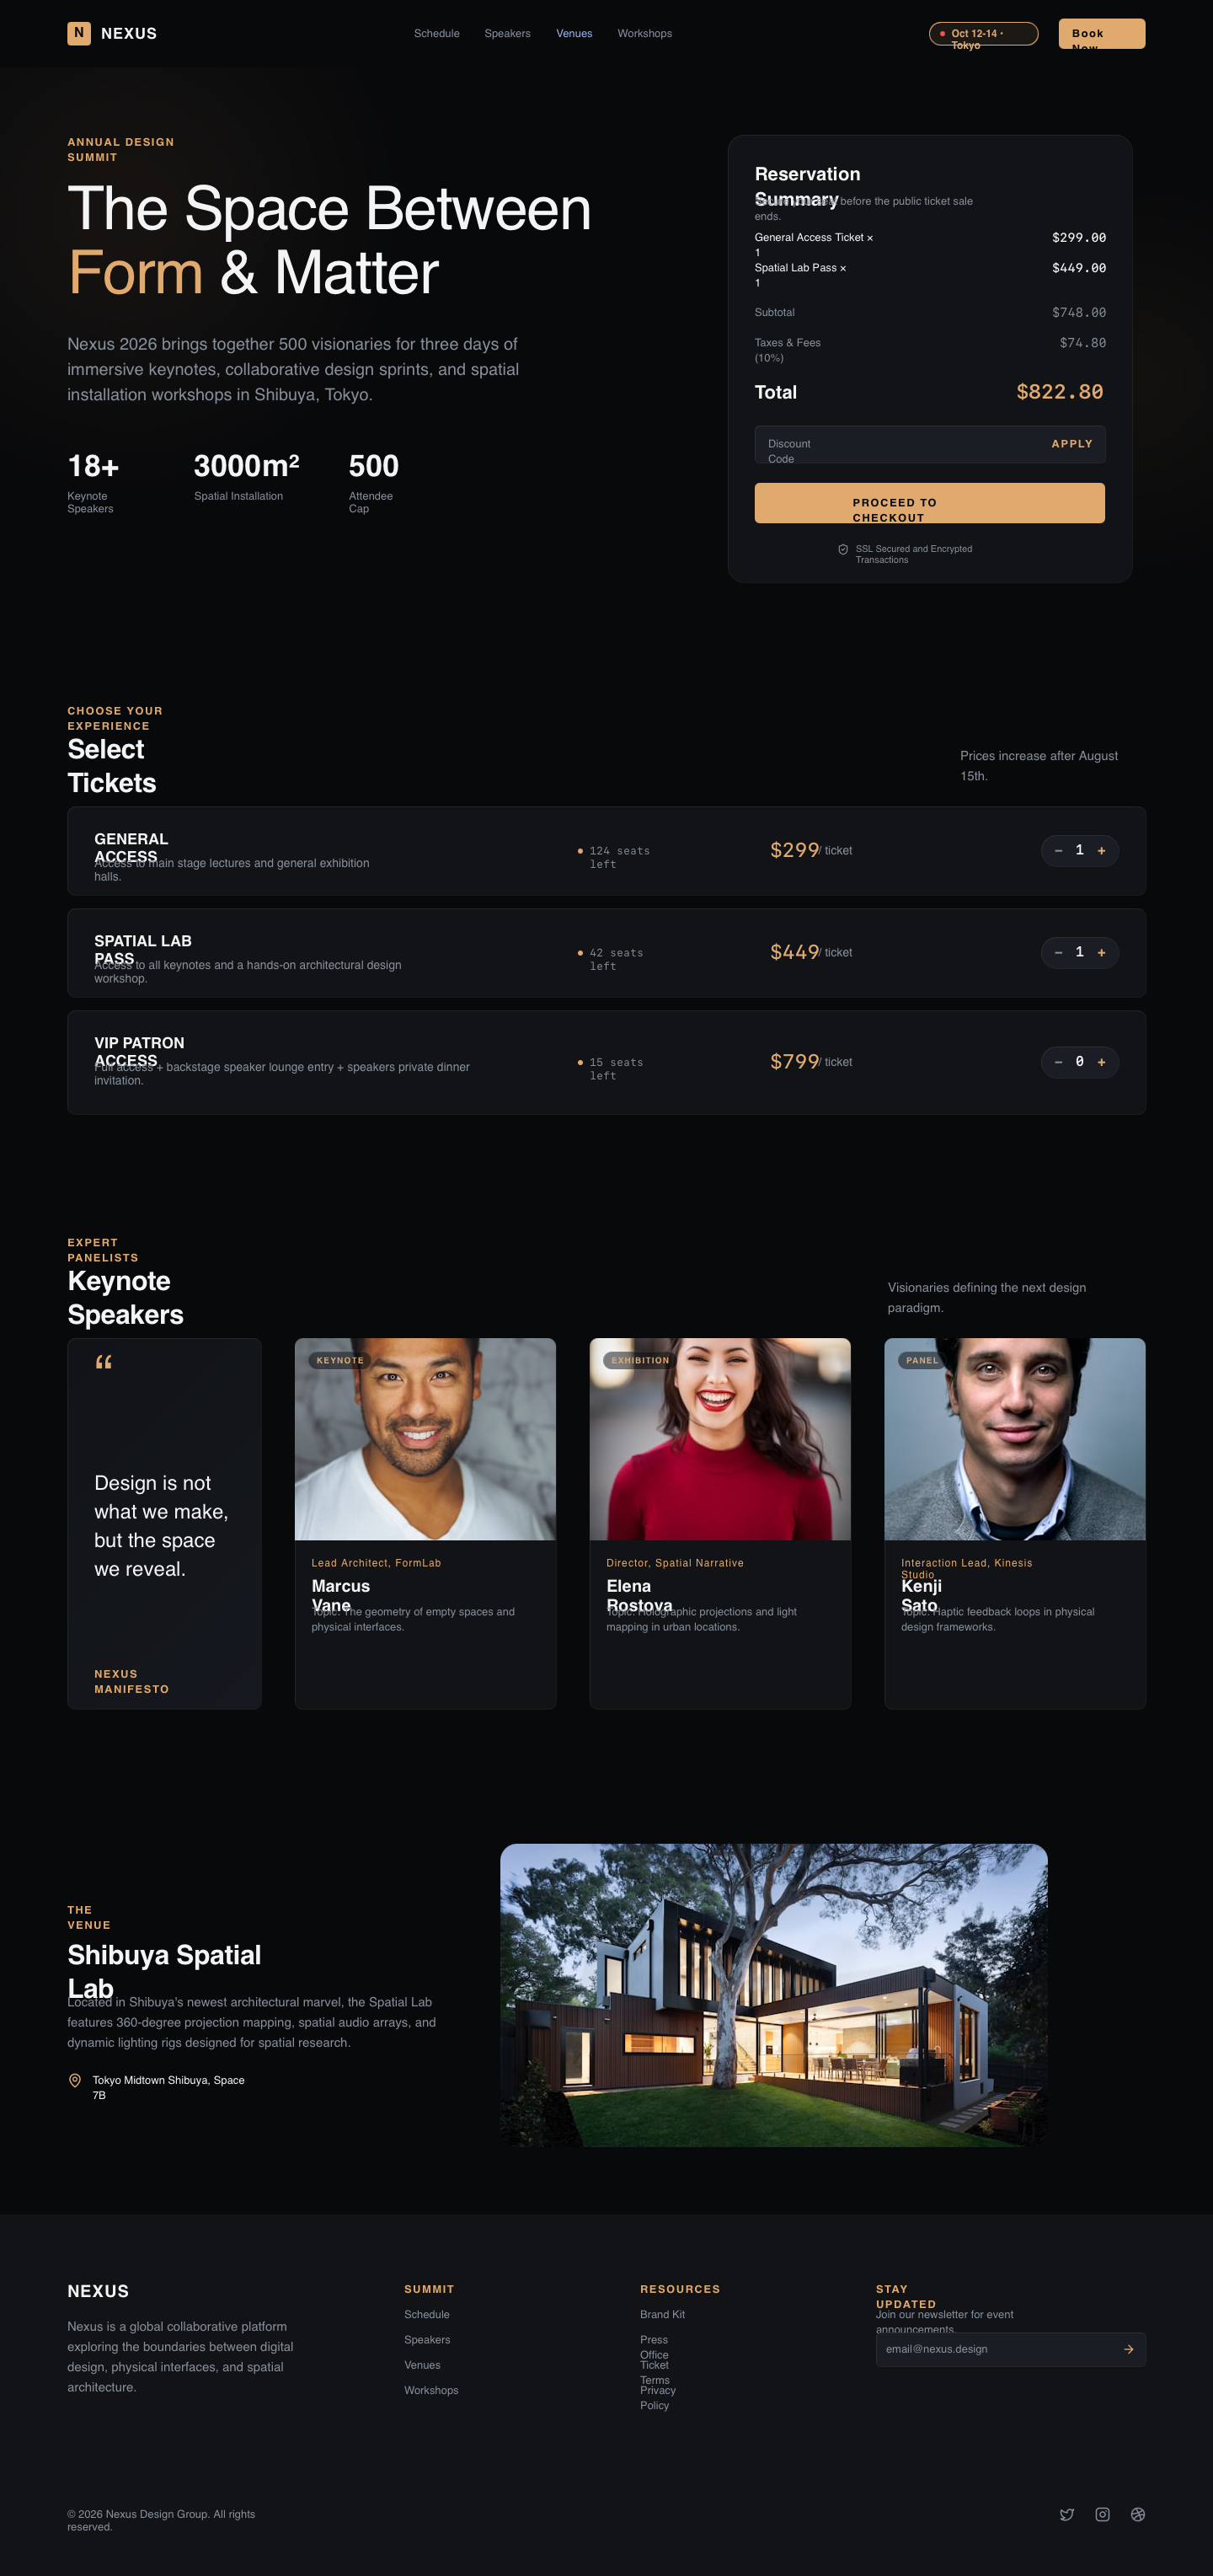
Task: Increase General Access ticket quantity
Action: pos(1102,851)
